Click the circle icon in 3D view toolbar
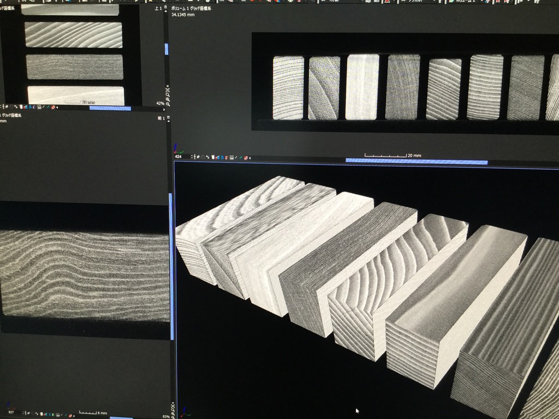The height and width of the screenshot is (419, 559). tap(203, 158)
